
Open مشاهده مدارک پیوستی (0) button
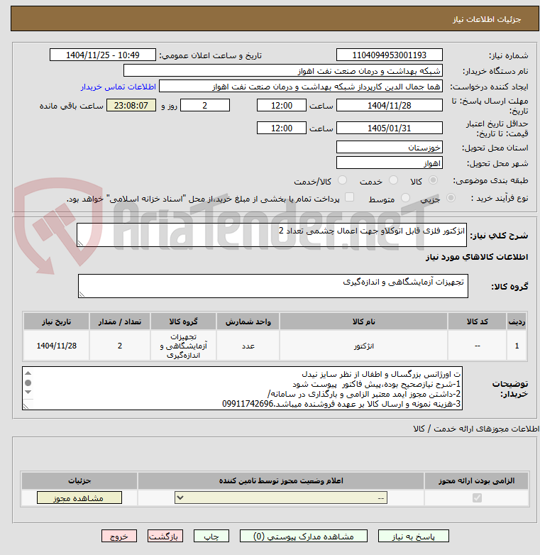[304, 537]
